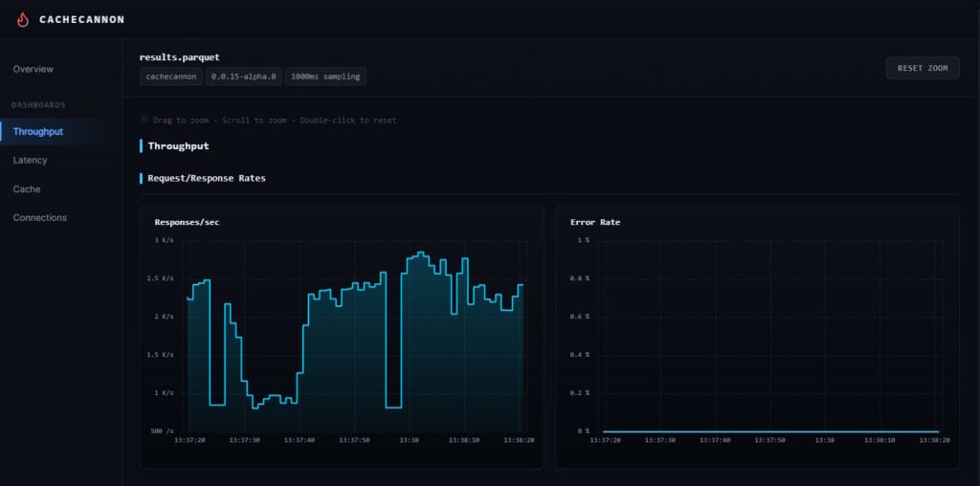The width and height of the screenshot is (980, 486).
Task: Select the Throughput dashboard in sidebar
Action: click(x=38, y=132)
